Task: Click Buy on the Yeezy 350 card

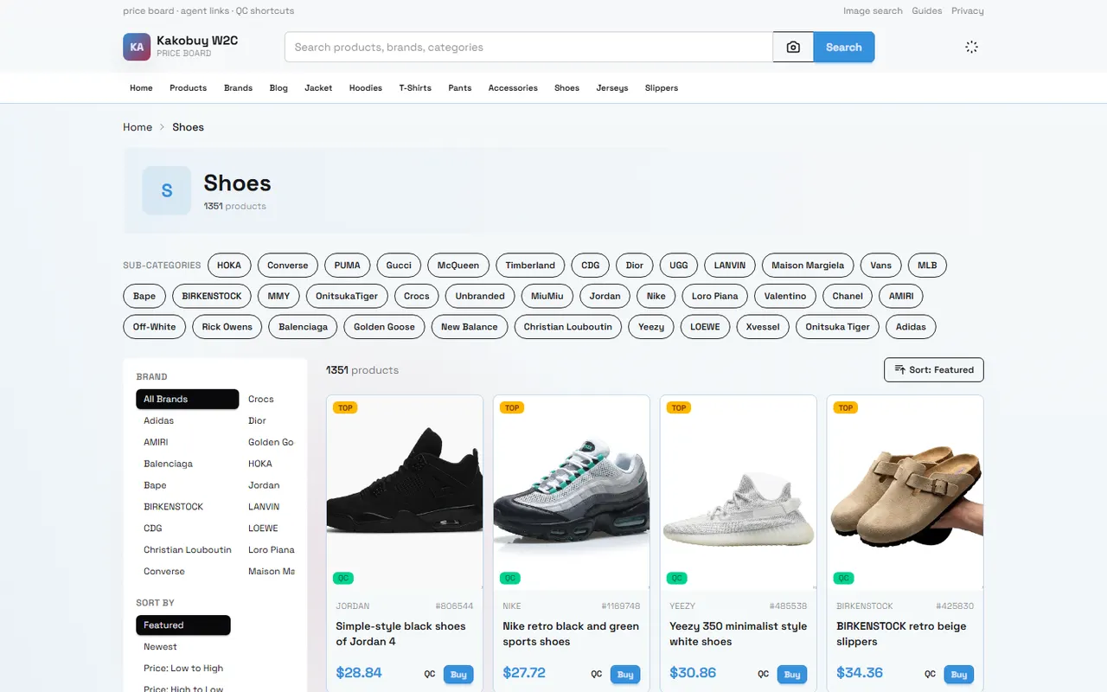Action: point(792,675)
